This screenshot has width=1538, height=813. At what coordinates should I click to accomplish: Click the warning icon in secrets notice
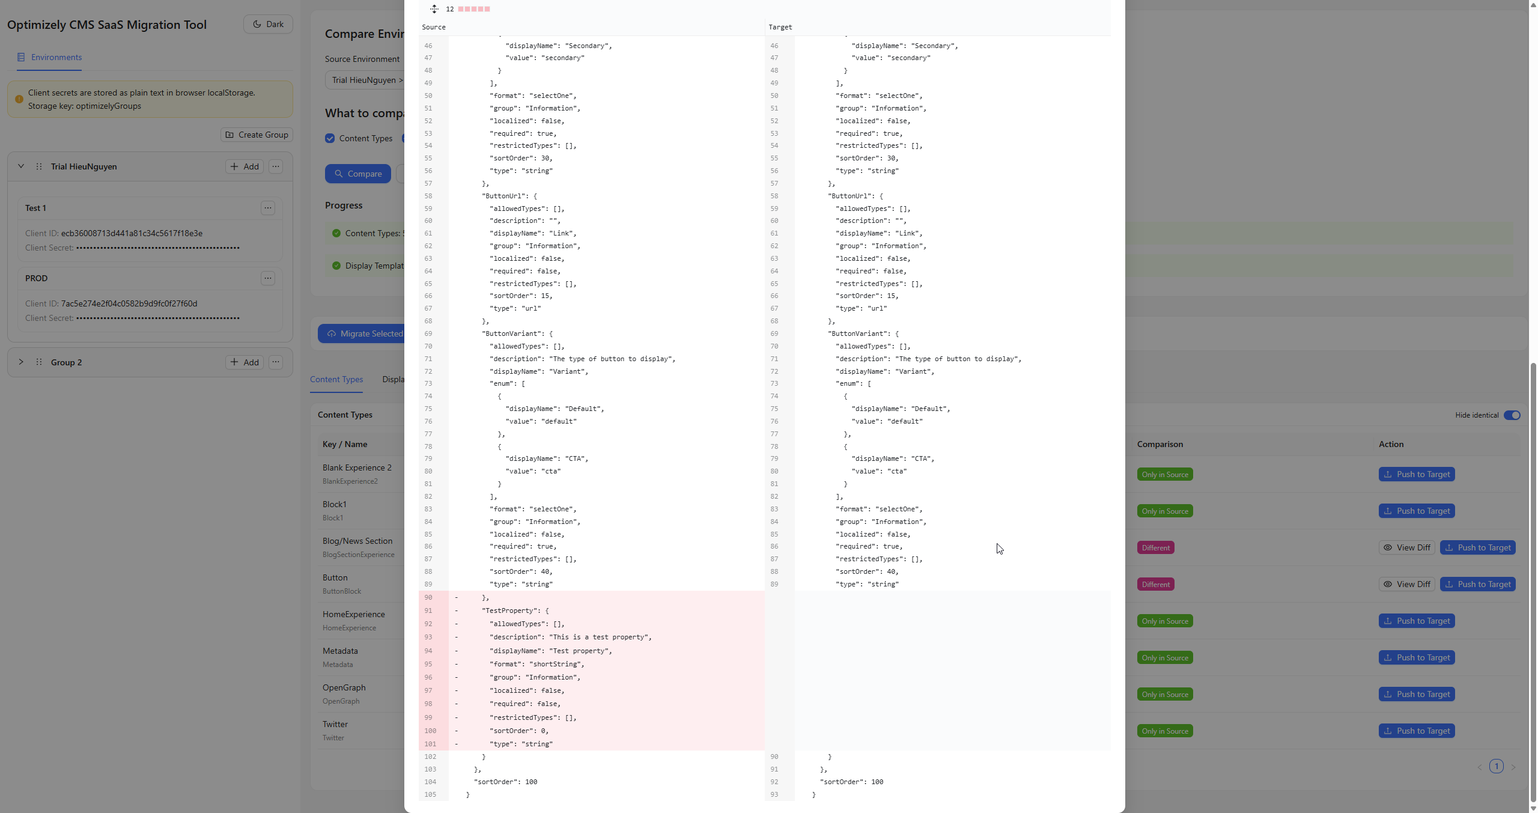coord(19,99)
